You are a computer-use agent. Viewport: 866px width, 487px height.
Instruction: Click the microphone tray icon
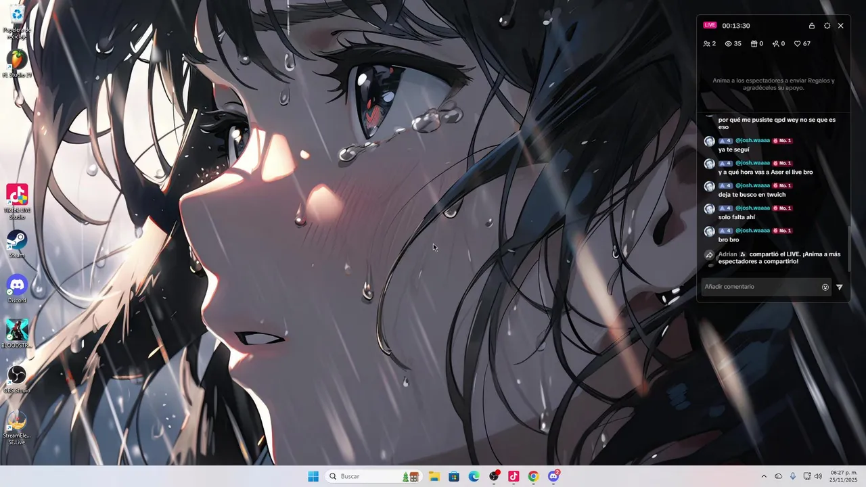793,476
